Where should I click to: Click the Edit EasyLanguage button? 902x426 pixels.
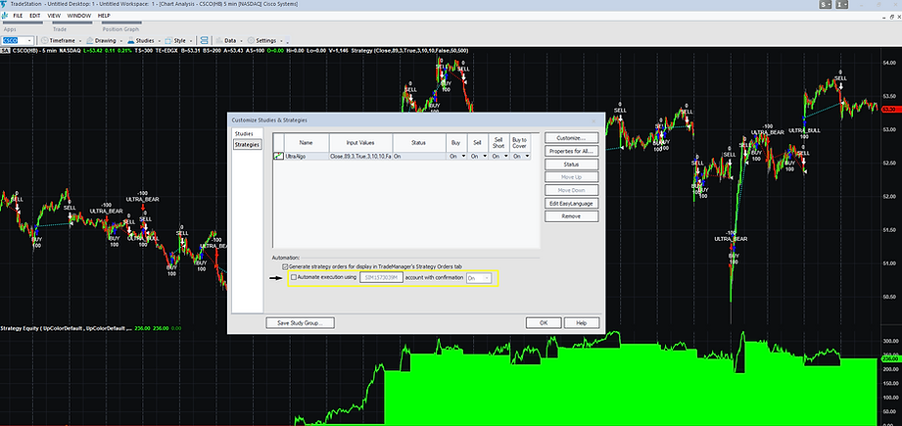pos(571,203)
